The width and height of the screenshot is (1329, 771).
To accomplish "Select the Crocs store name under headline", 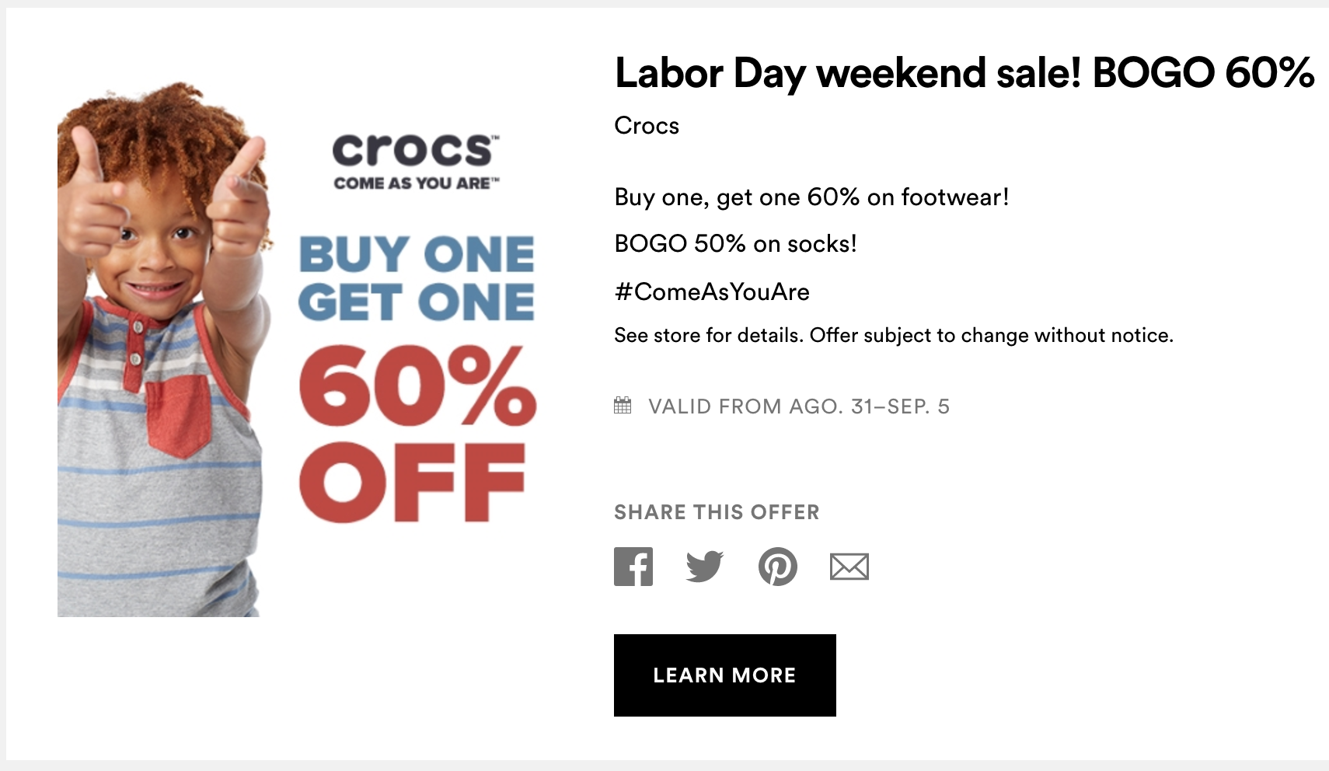I will click(x=647, y=126).
